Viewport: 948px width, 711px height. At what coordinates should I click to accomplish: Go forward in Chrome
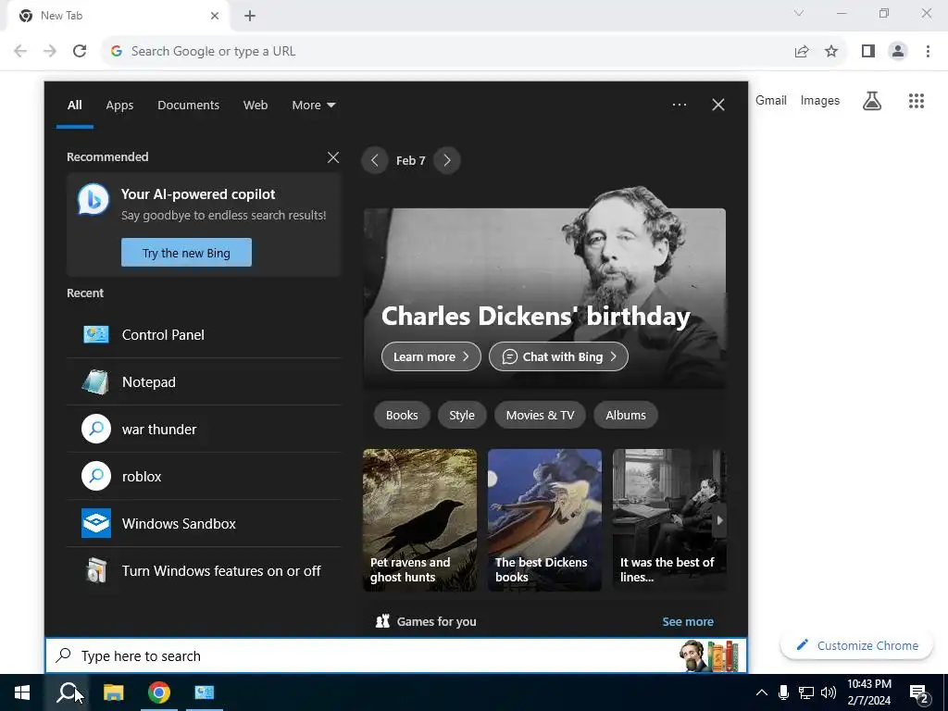(x=50, y=52)
